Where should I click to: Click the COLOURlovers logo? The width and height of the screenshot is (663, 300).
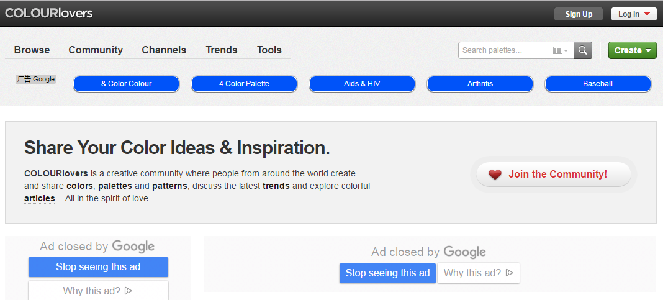coord(48,13)
